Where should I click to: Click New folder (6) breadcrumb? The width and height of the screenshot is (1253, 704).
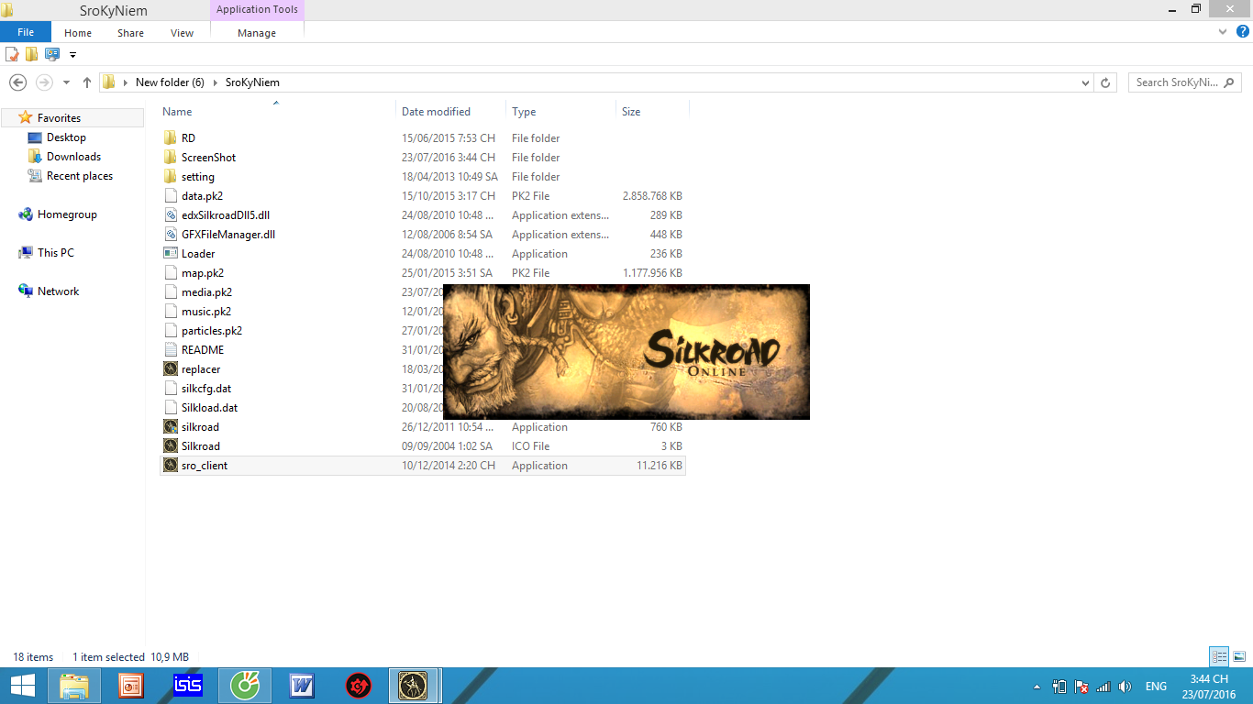coord(170,82)
